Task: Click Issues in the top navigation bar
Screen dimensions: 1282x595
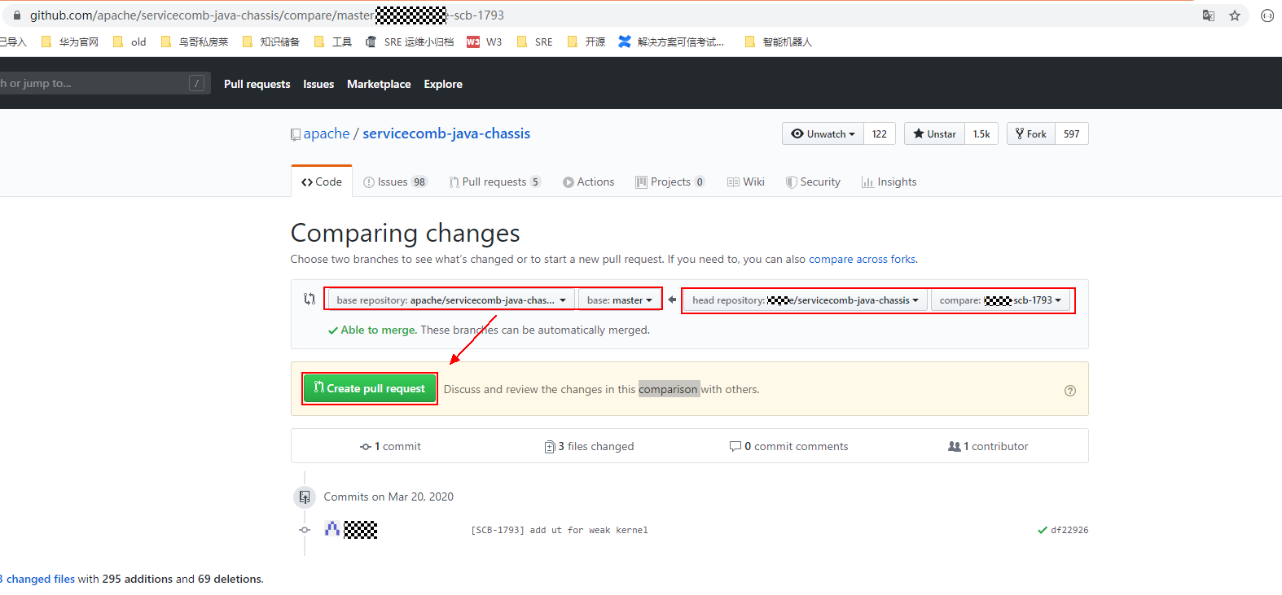Action: 318,84
